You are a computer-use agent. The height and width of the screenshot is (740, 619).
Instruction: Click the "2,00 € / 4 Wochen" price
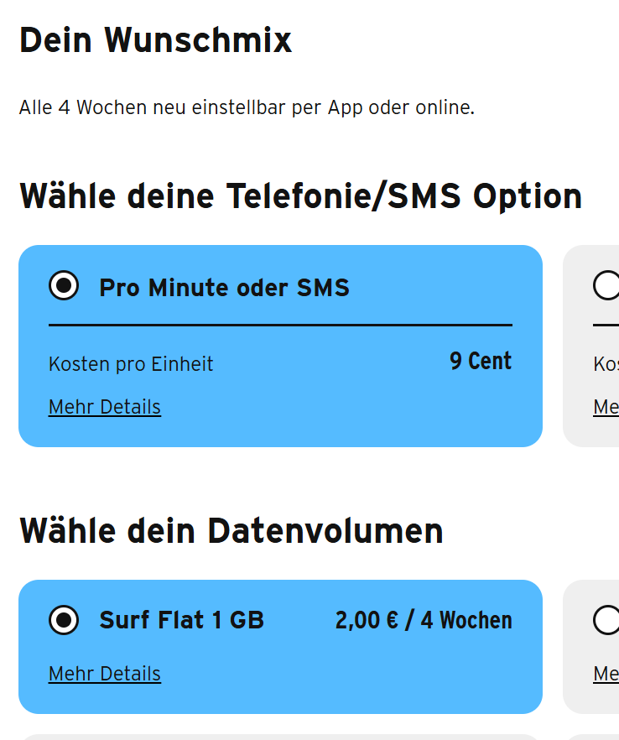(x=424, y=620)
